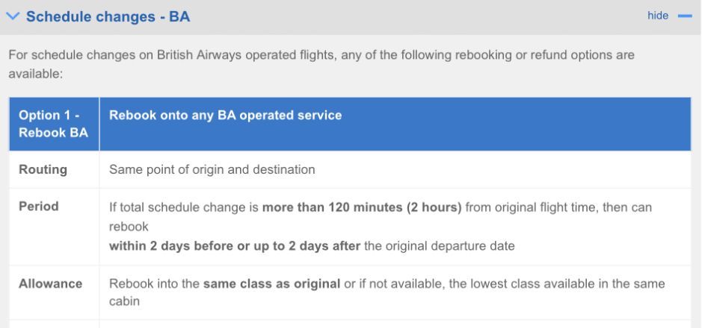Viewport: 702px width, 328px height.
Task: Click empty gray area of section header bar
Action: click(411, 16)
